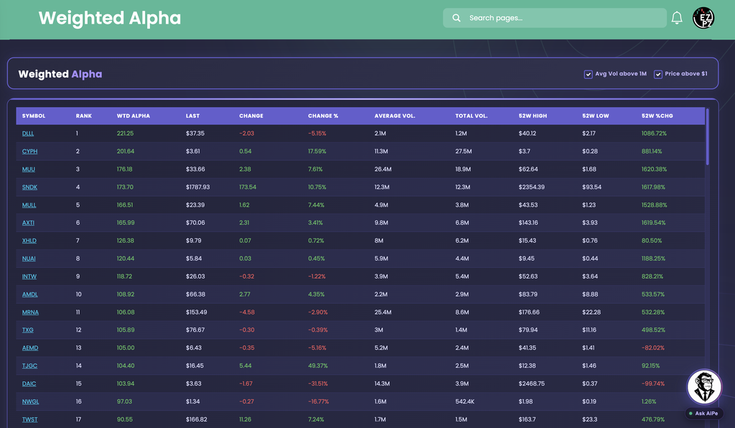Toggle Avg Vol above 1M checkbox

pyautogui.click(x=588, y=74)
